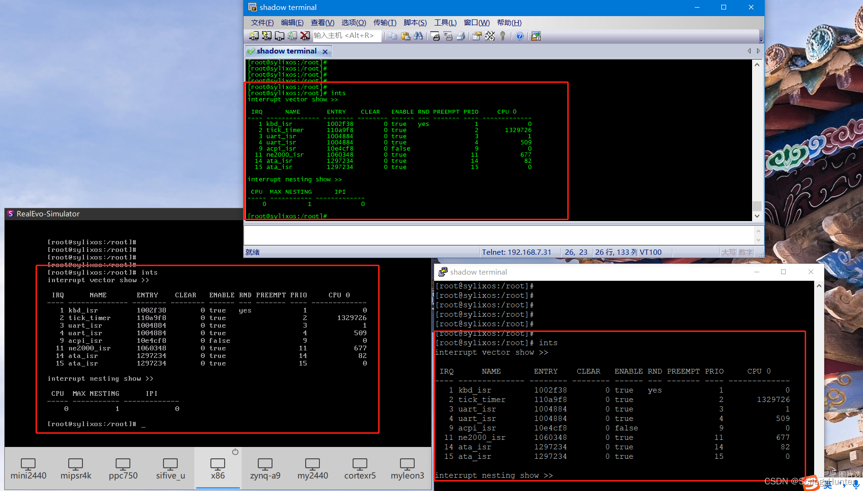
Task: Click the RealEvo-Simulator title bar icon
Action: coord(10,214)
